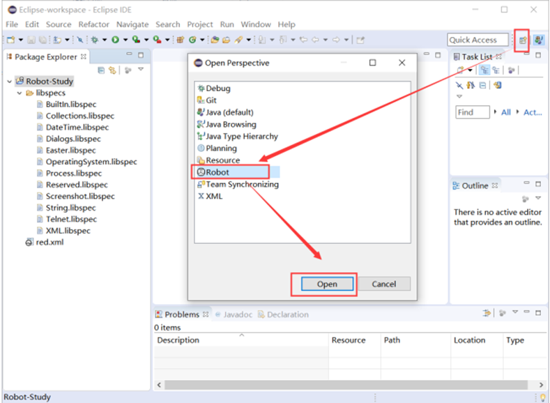Open the Search toolbar dropdown arrow
The width and height of the screenshot is (550, 403).
(x=248, y=40)
